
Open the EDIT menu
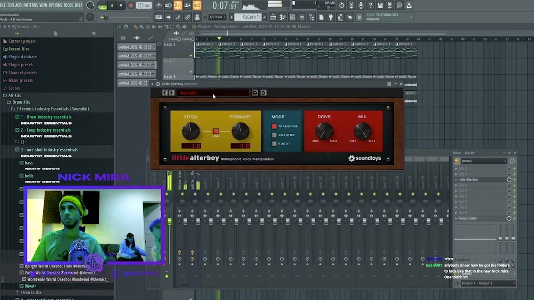pyautogui.click(x=11, y=5)
